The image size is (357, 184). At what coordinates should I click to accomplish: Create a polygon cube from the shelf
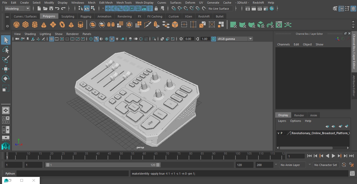(26, 25)
